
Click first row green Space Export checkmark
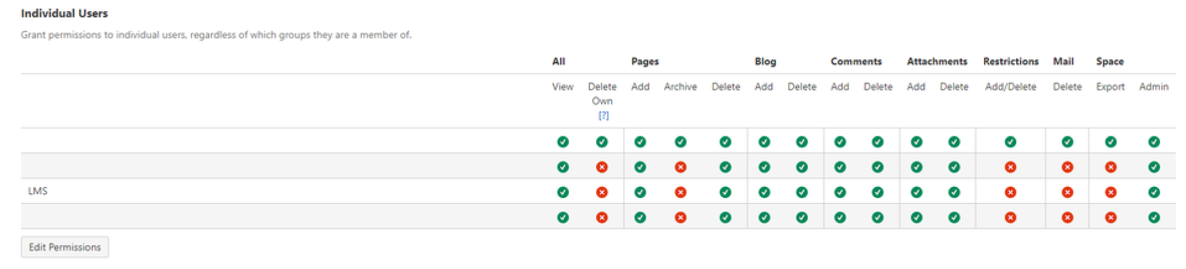pyautogui.click(x=1111, y=142)
